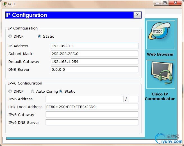Click the empty IPv6 Address field

pos(85,99)
